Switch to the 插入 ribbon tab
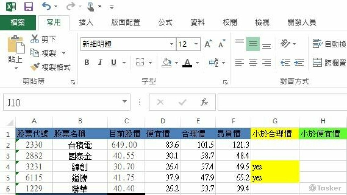 [x=86, y=22]
